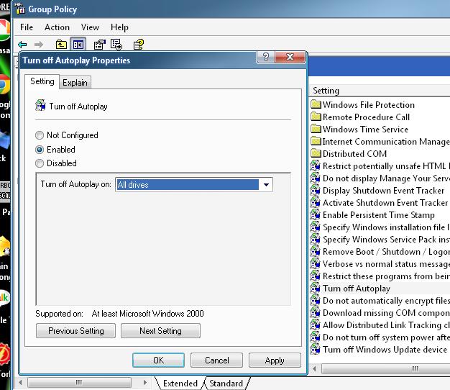Click the Apply button
The height and width of the screenshot is (390, 450).
click(x=275, y=360)
